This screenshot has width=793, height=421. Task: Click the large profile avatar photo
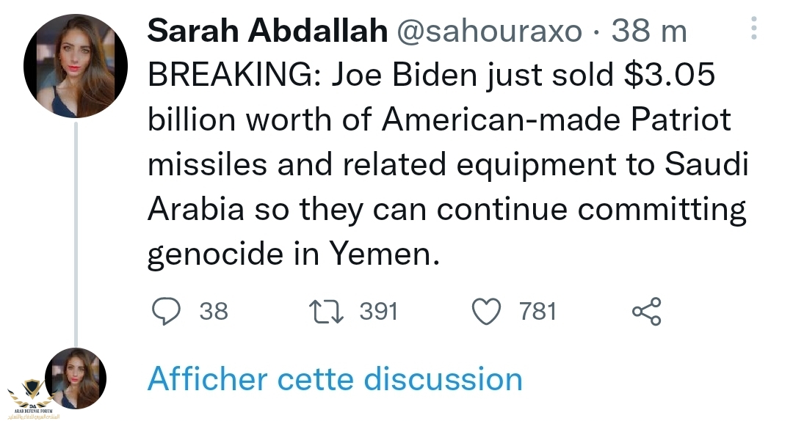(76, 65)
